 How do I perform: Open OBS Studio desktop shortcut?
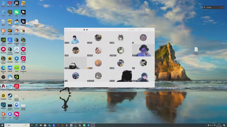3,78
